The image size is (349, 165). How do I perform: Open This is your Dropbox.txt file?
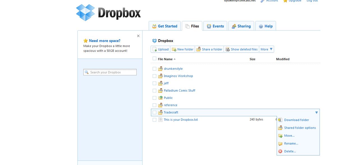tap(181, 120)
